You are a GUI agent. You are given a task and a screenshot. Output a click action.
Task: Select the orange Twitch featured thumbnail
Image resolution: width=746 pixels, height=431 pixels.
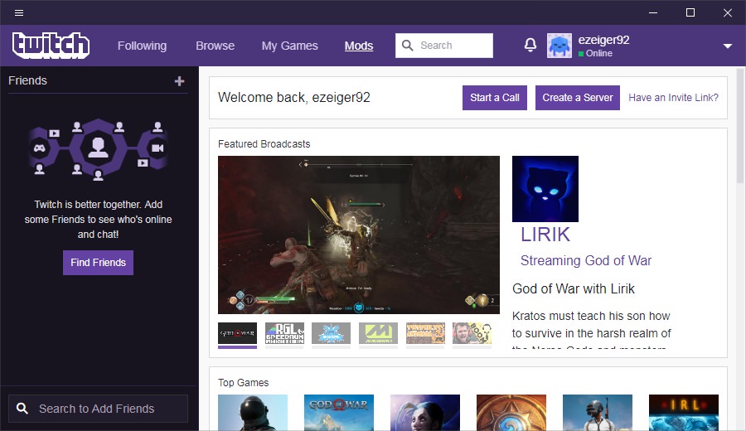click(x=425, y=333)
